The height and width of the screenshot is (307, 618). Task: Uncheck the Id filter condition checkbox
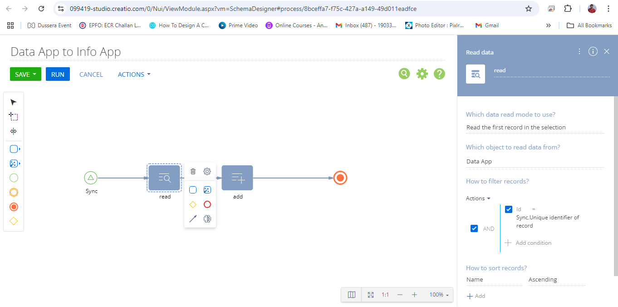[509, 209]
